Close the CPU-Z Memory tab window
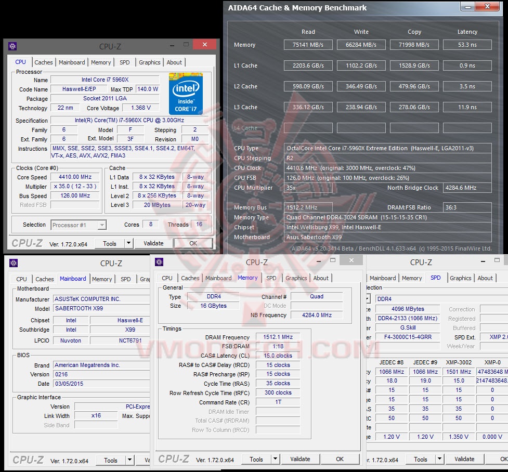This screenshot has height=472, width=508. (x=351, y=260)
